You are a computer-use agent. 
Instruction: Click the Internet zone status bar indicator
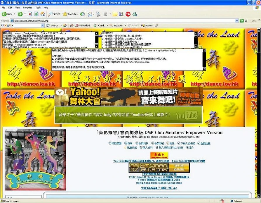point(236,201)
